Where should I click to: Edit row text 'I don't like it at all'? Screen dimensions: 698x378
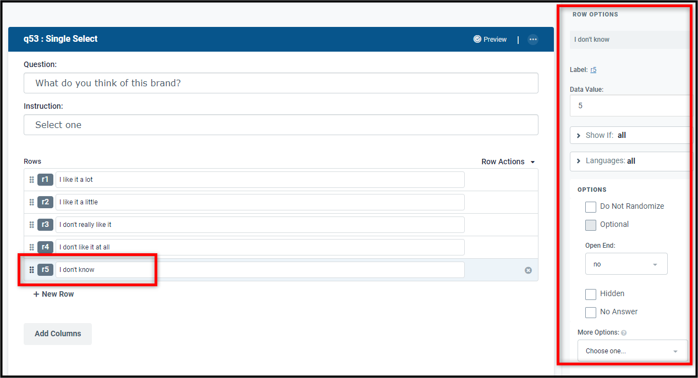[x=260, y=247]
